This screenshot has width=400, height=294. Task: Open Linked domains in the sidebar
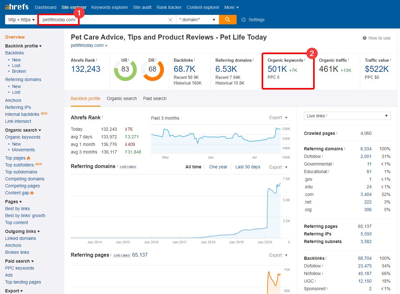pos(21,238)
